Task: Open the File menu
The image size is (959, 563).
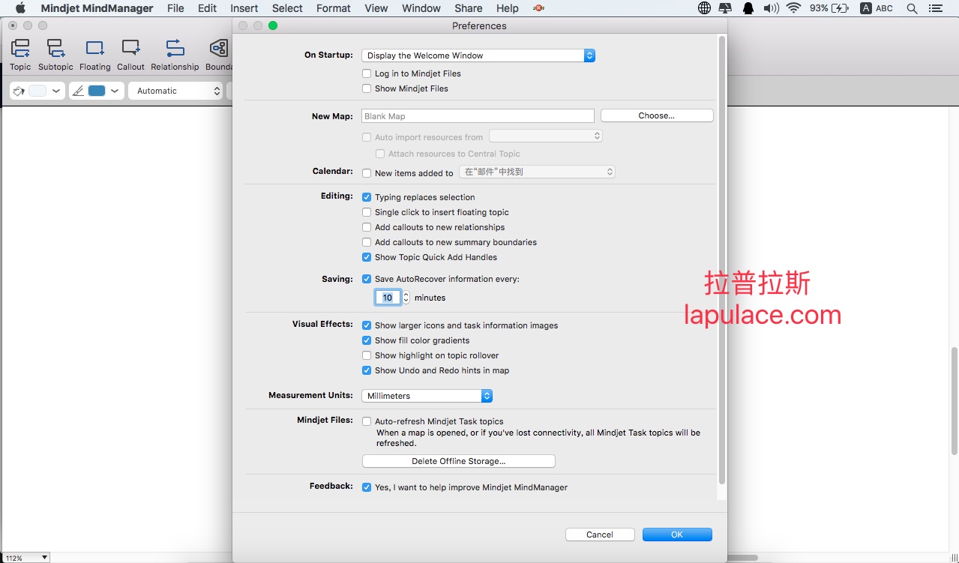Action: 175,8
